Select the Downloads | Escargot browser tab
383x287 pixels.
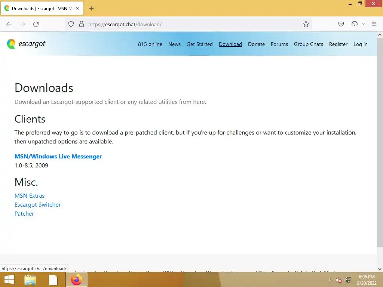coord(42,9)
